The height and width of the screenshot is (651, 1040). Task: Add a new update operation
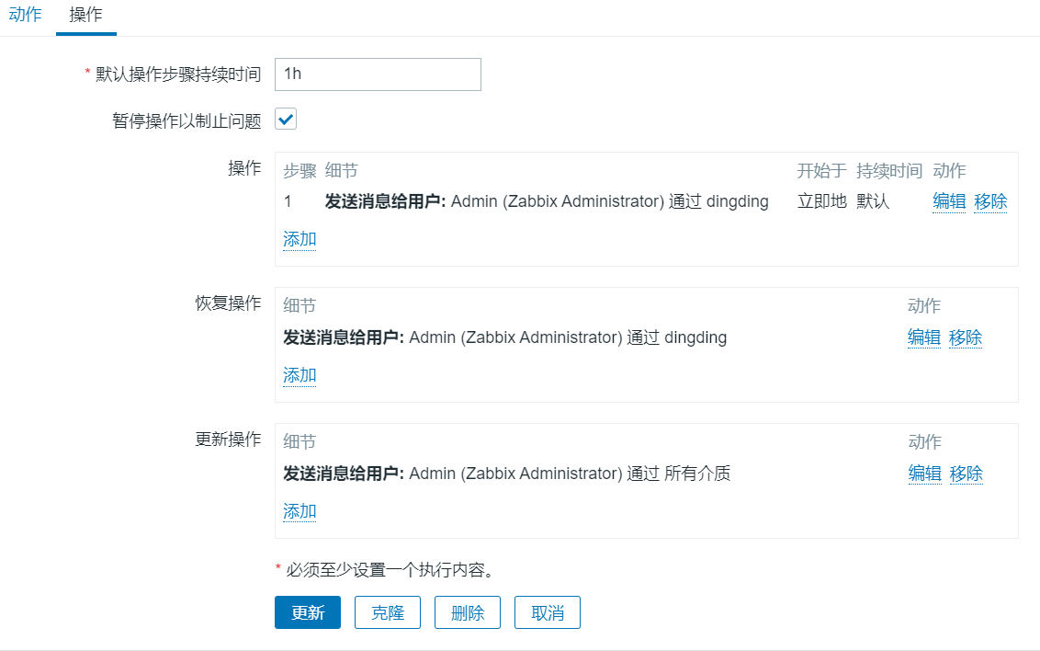tap(300, 511)
